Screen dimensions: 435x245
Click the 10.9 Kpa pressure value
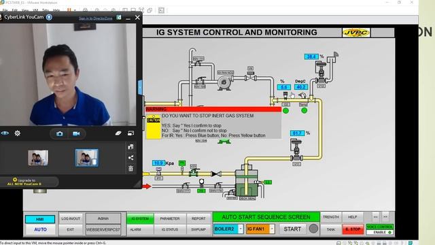pos(158,163)
